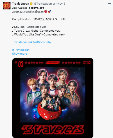Image resolution: width=113 pixels, height=138 pixels.
Task: Click the strawberry emoji in the tweet
Action: pos(46,11)
